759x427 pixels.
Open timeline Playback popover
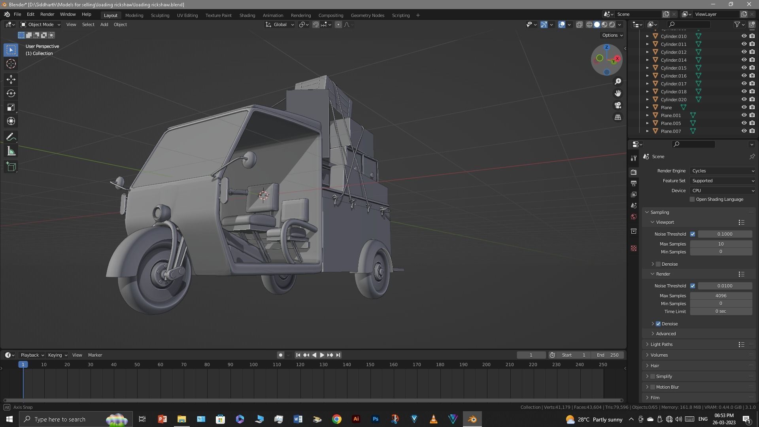click(x=32, y=355)
